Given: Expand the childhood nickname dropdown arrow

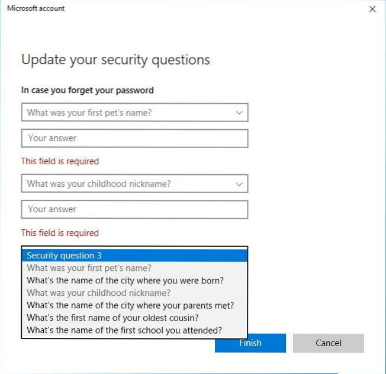Looking at the screenshot, I should (239, 184).
